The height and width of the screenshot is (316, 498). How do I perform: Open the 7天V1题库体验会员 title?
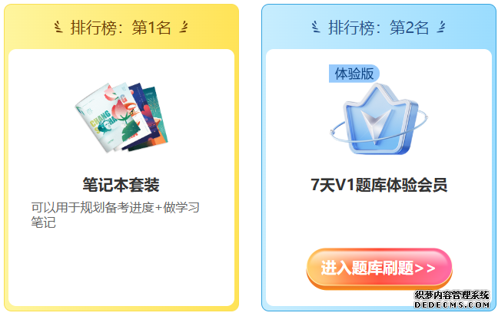(379, 185)
